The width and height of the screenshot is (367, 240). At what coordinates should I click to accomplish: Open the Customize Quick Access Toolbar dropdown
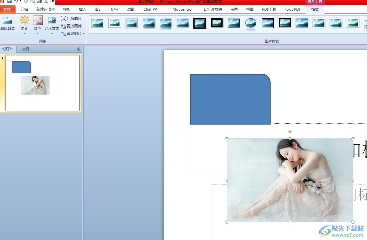tap(52, 2)
